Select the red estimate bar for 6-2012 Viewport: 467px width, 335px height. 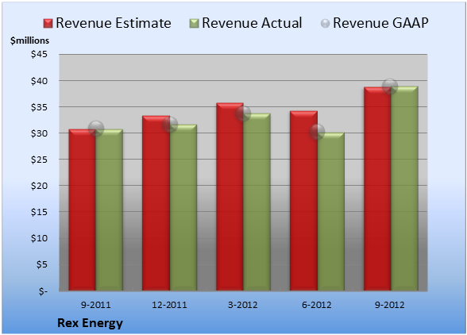click(303, 201)
